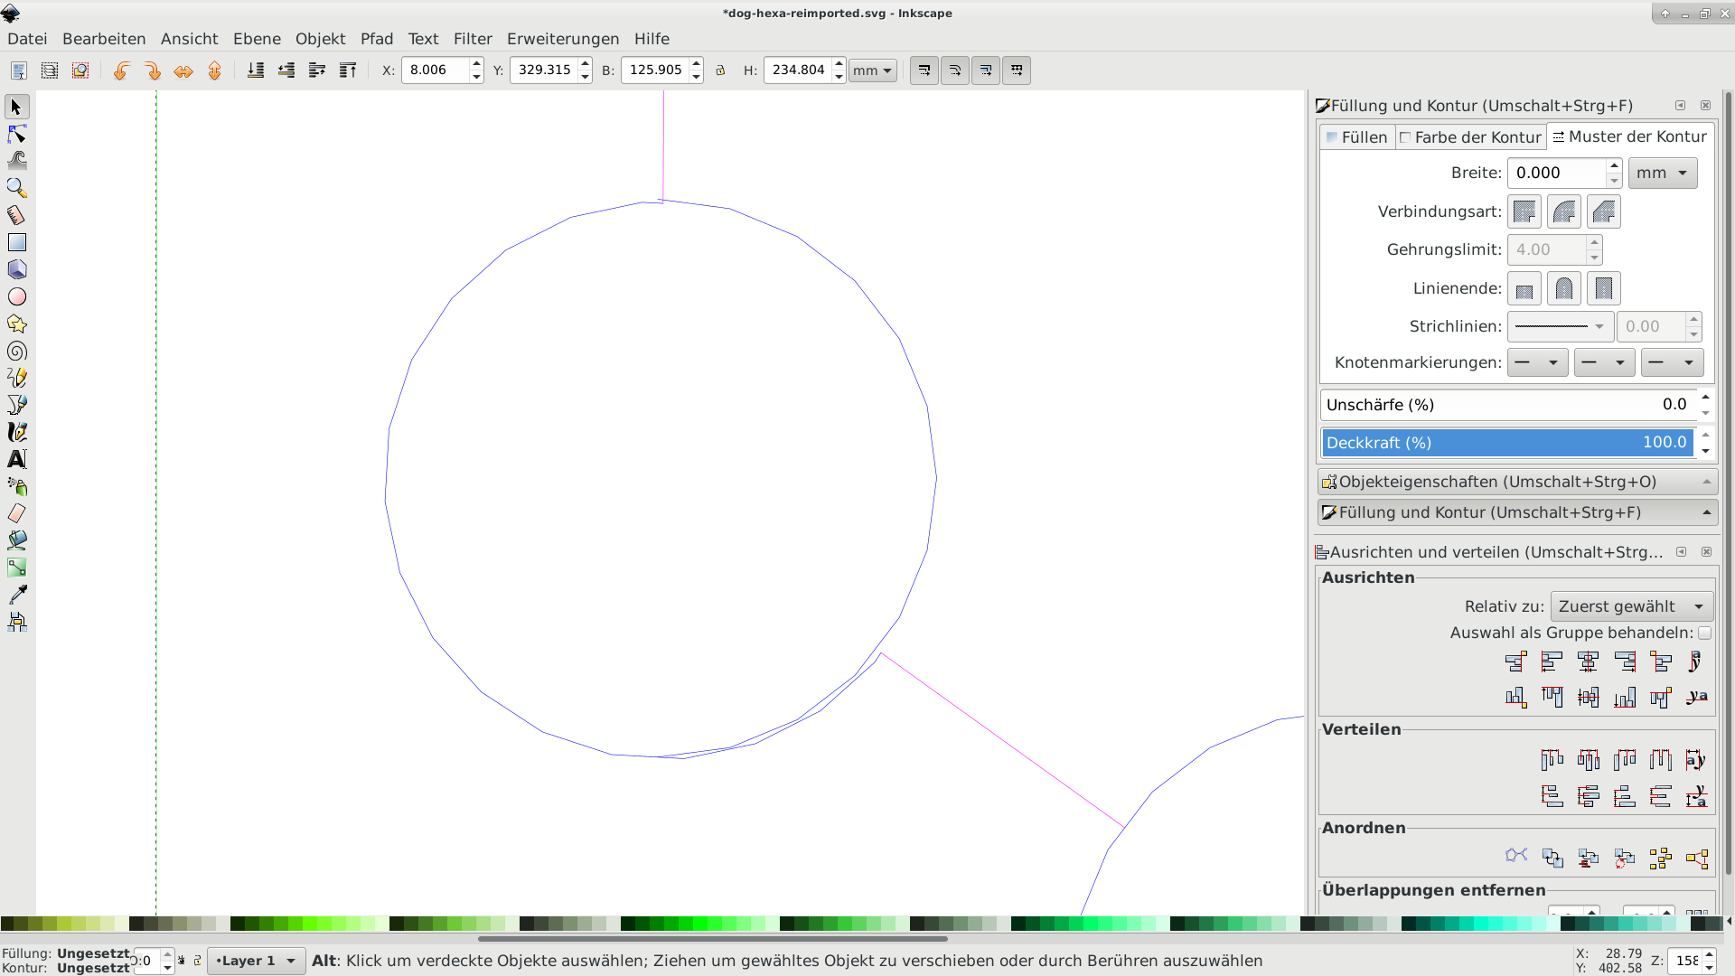Screen dimensions: 1735x976
Task: Select the text tool
Action: point(16,459)
